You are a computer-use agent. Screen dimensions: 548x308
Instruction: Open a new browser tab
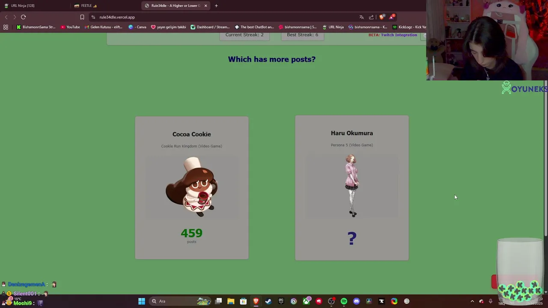(216, 6)
